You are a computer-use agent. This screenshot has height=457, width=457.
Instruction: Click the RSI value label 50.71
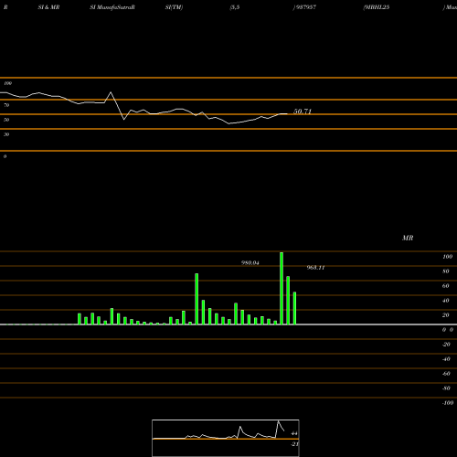click(x=303, y=112)
